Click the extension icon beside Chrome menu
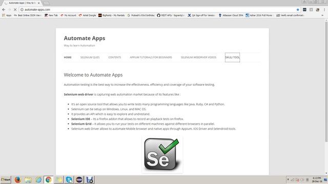This screenshot has height=184, width=328. (318, 10)
